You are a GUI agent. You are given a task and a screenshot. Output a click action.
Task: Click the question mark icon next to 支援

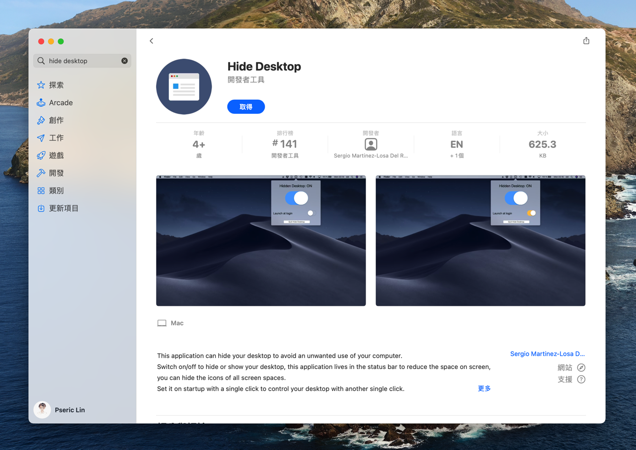pyautogui.click(x=581, y=379)
